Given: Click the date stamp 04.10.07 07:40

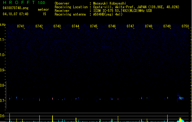Looking at the screenshot, I should 16,14.
